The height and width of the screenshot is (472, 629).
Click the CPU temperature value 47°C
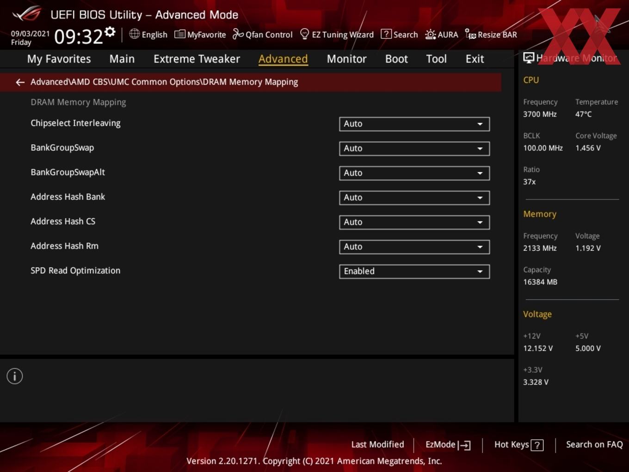583,114
